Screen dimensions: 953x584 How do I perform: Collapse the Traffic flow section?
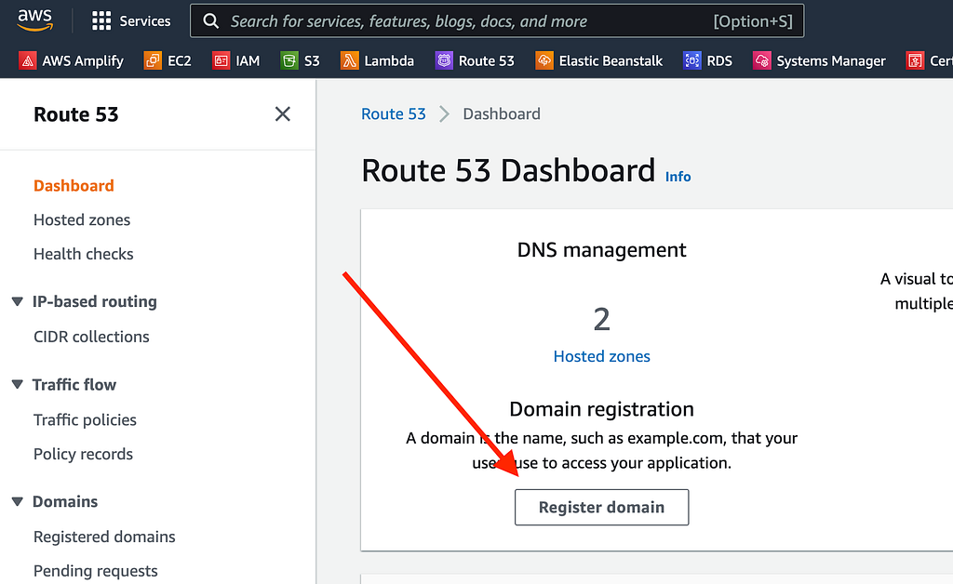click(x=18, y=385)
